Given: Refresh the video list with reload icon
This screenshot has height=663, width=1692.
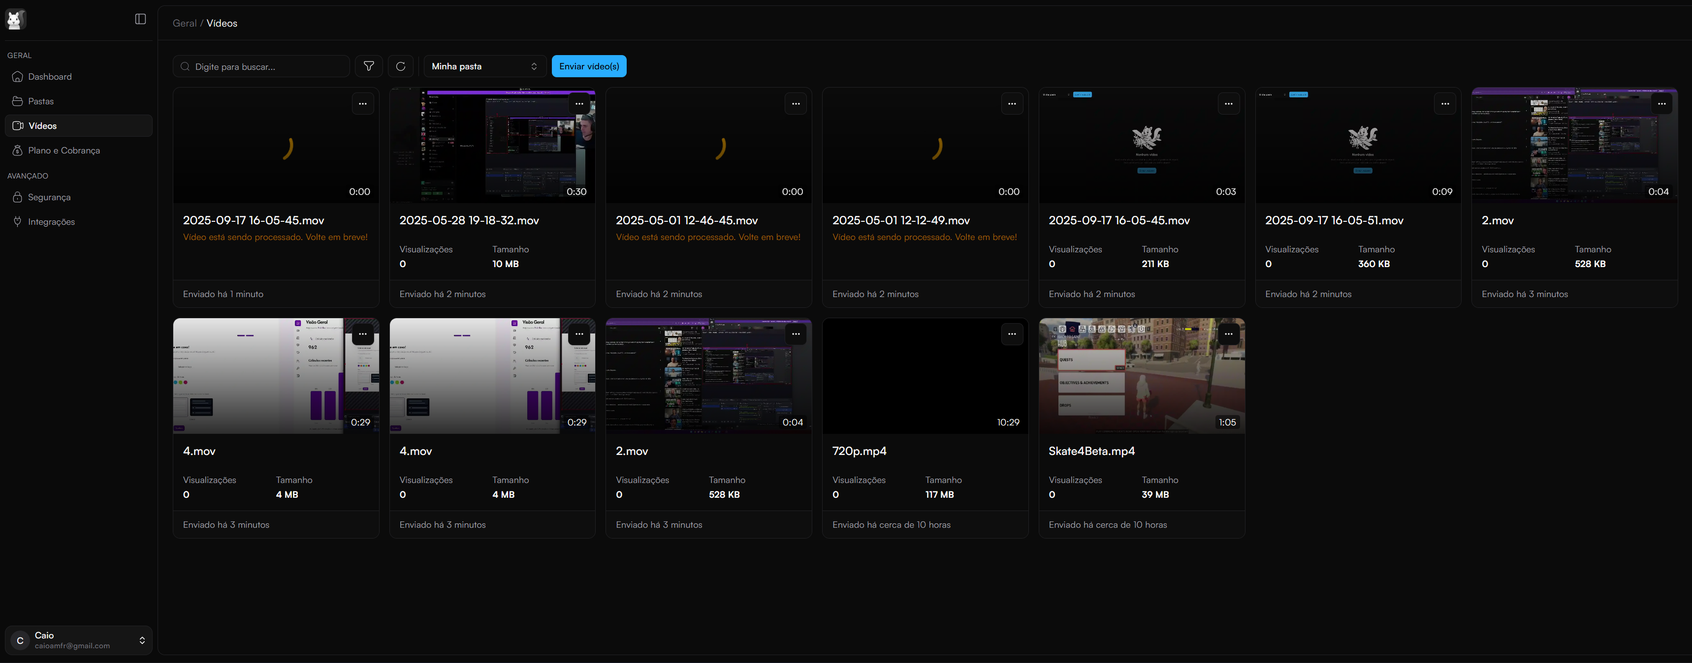Looking at the screenshot, I should coord(401,66).
